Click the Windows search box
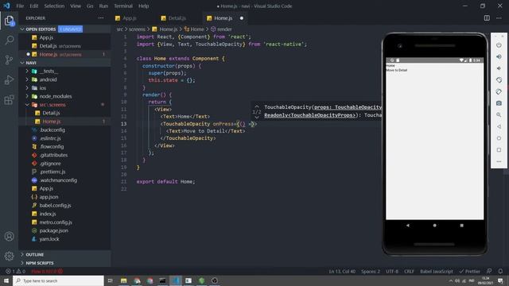Screen dimensions: 509x286 pos(58,280)
